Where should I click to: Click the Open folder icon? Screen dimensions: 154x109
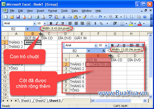click(12, 17)
